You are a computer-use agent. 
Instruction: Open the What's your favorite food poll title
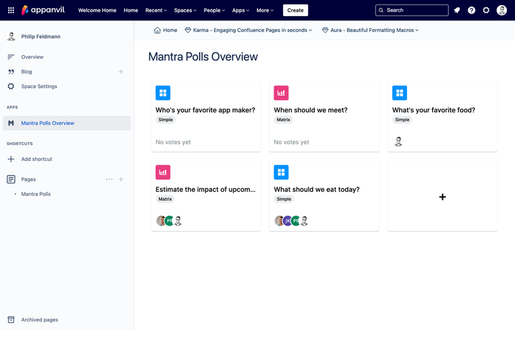point(434,110)
